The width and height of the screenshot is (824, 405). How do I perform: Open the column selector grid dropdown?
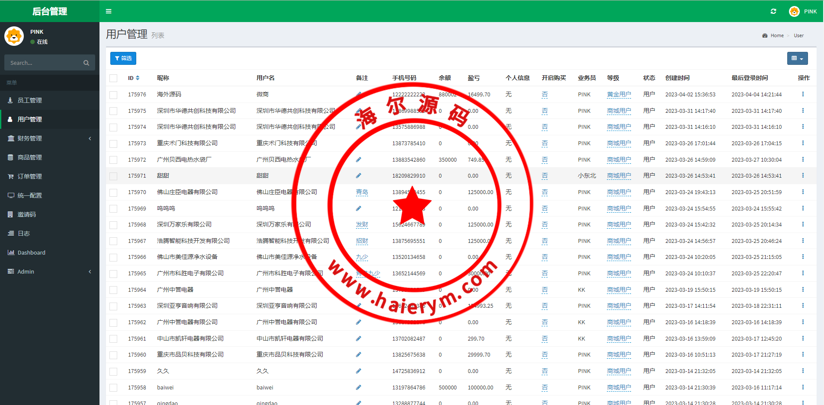pos(797,58)
